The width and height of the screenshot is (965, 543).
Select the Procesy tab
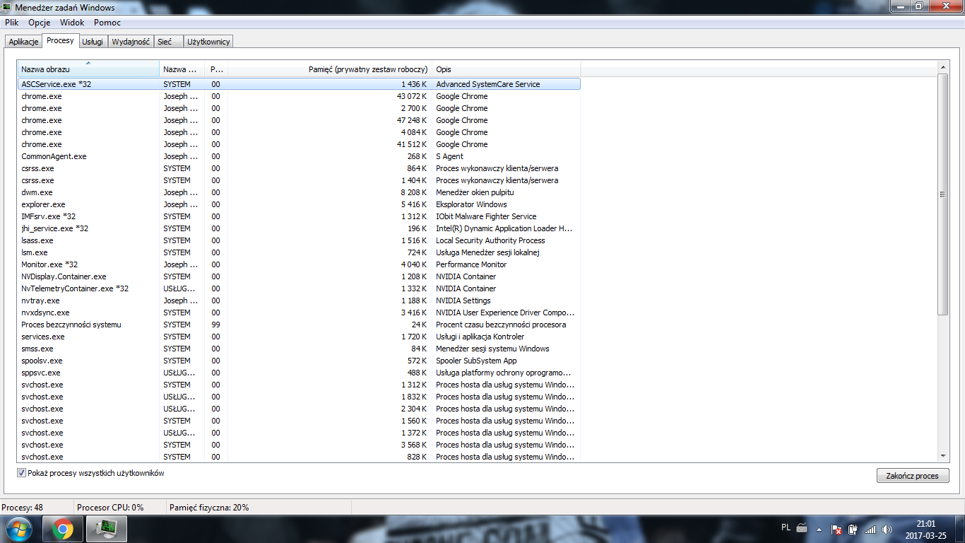tap(60, 40)
